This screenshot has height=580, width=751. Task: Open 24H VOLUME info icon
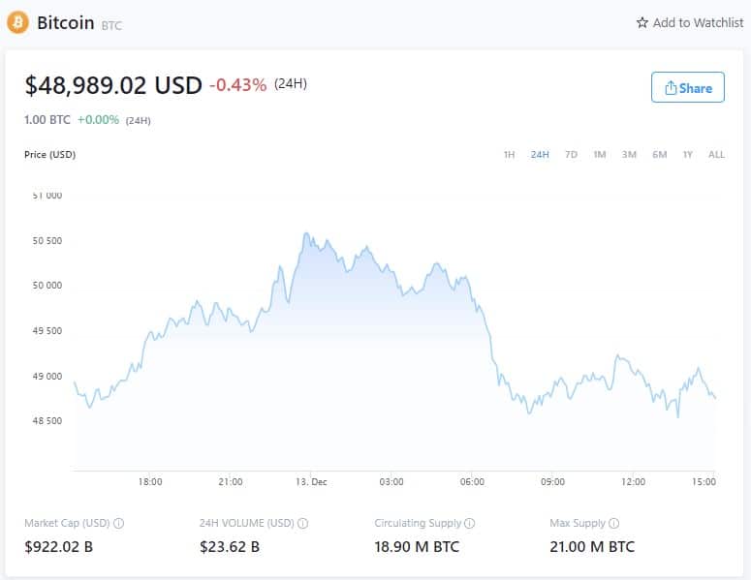pyautogui.click(x=302, y=523)
